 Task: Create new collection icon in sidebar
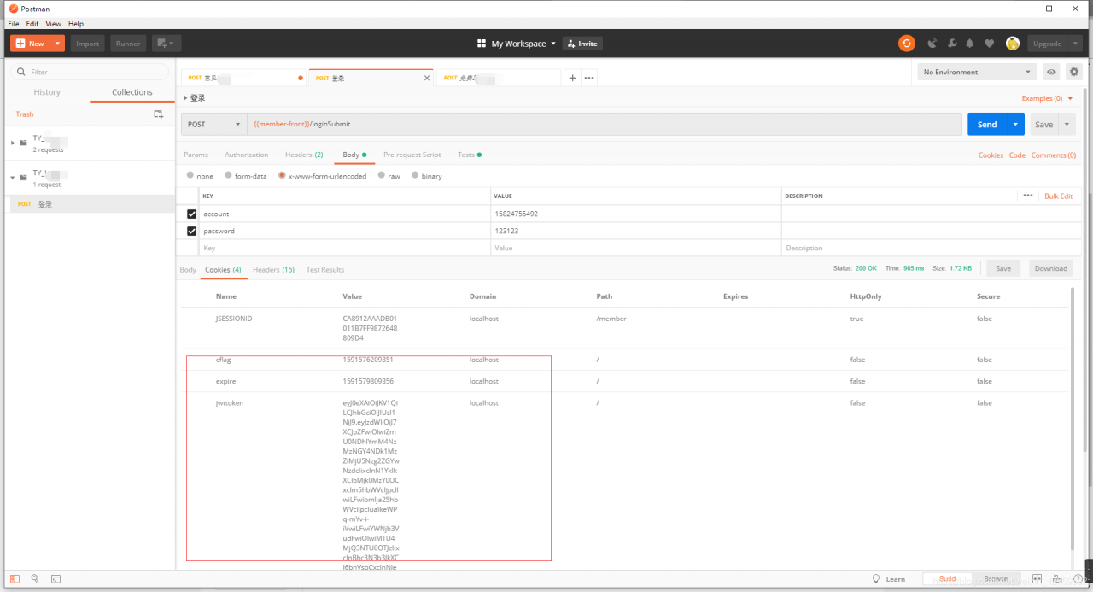click(x=158, y=114)
